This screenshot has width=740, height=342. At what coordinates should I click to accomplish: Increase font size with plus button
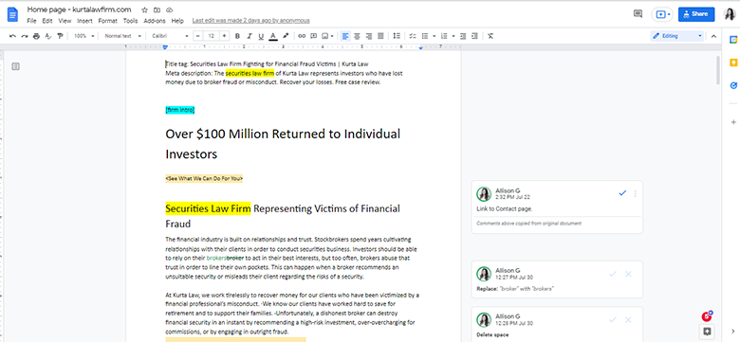pyautogui.click(x=225, y=36)
